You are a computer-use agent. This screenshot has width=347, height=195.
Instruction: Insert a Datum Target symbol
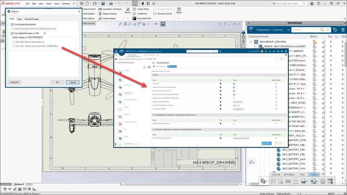click(107, 18)
